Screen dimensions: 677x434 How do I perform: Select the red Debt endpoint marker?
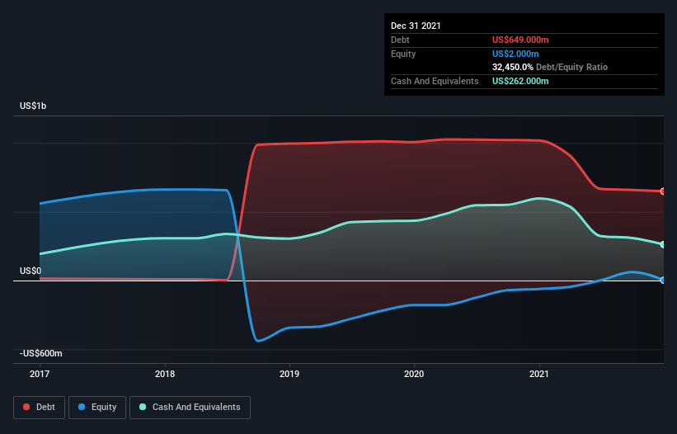click(663, 191)
